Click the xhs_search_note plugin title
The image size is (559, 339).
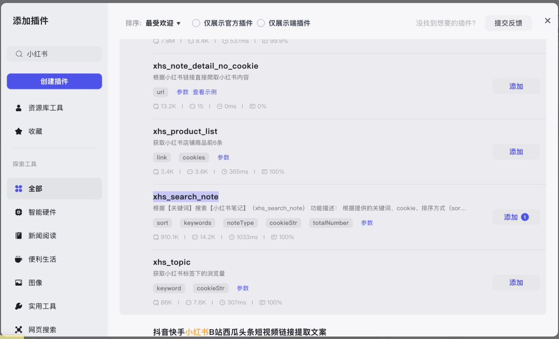(186, 196)
